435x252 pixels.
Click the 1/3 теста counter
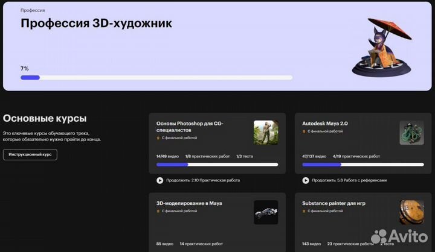coord(245,156)
